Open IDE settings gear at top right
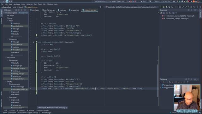The width and height of the screenshot is (202, 114). coord(200,7)
